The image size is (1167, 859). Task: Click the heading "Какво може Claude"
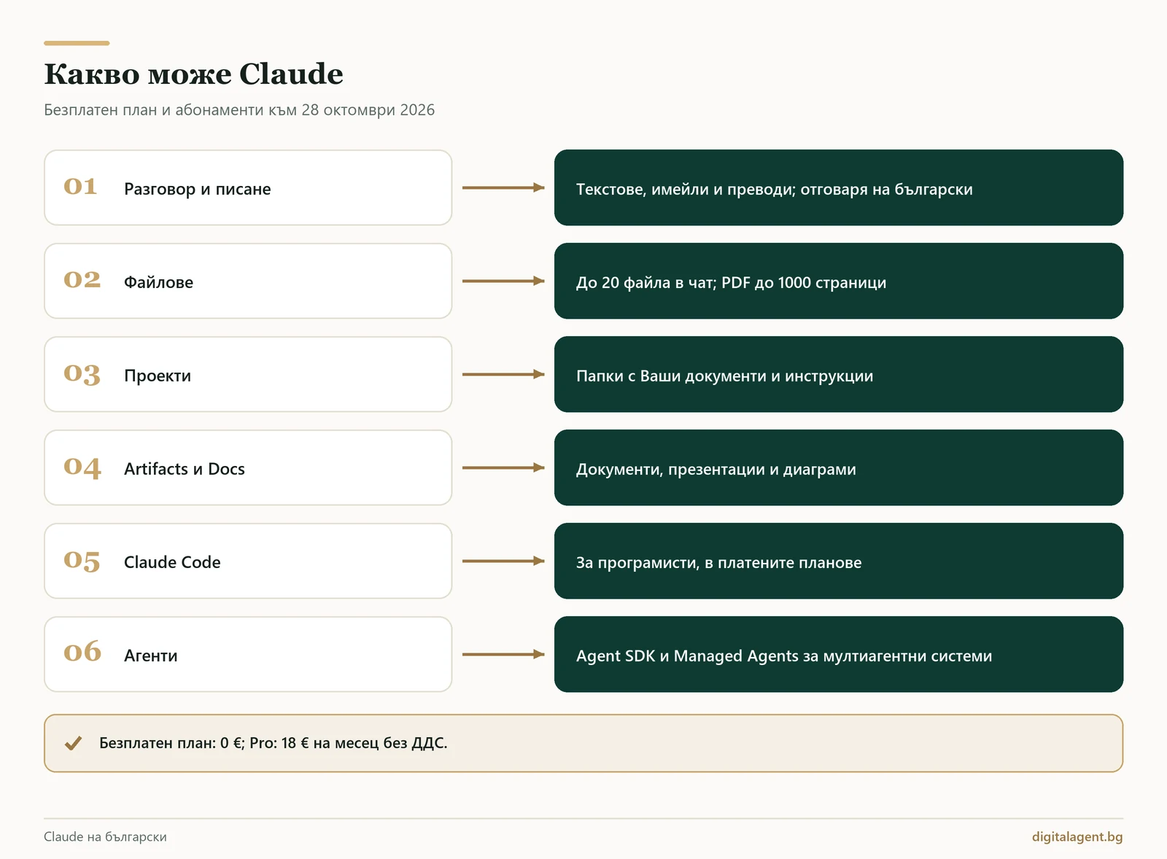(x=193, y=74)
